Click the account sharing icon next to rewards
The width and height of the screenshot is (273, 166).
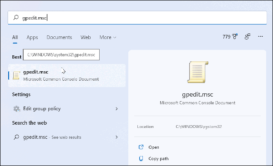(248, 37)
